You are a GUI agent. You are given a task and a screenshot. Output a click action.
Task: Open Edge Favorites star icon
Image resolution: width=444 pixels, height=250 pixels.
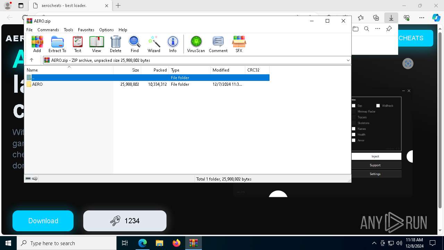[361, 18]
